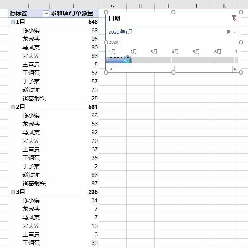
Task: Select column F header
Action: coord(74,6)
